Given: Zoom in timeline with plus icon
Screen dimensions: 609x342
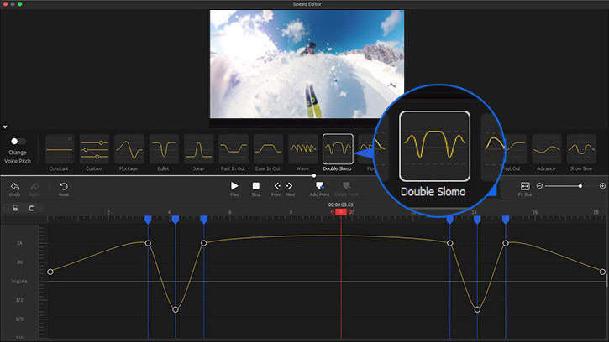Looking at the screenshot, I should click(x=602, y=186).
